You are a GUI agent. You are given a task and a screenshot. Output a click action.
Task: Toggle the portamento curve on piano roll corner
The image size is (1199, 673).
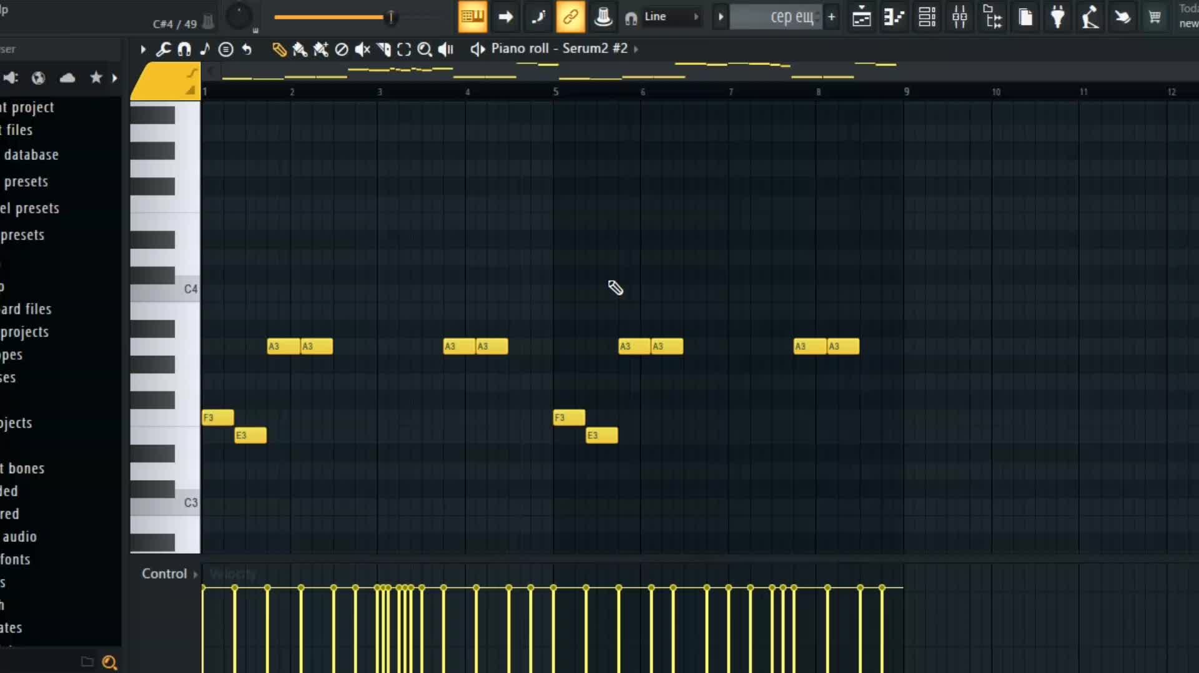(192, 73)
